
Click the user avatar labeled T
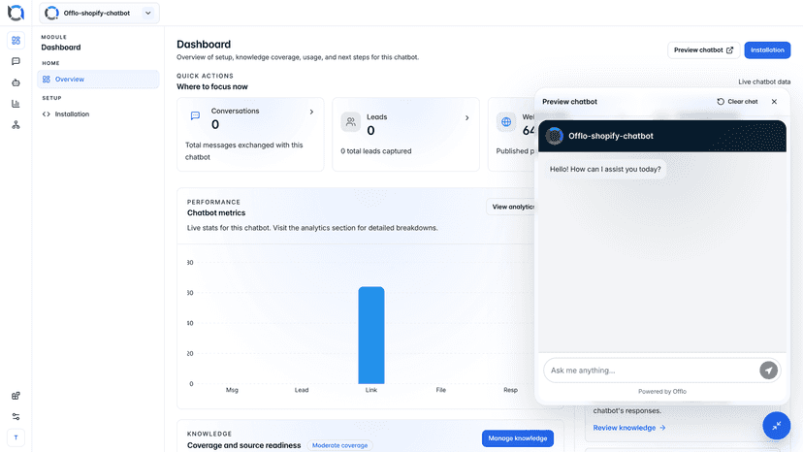[x=16, y=437]
